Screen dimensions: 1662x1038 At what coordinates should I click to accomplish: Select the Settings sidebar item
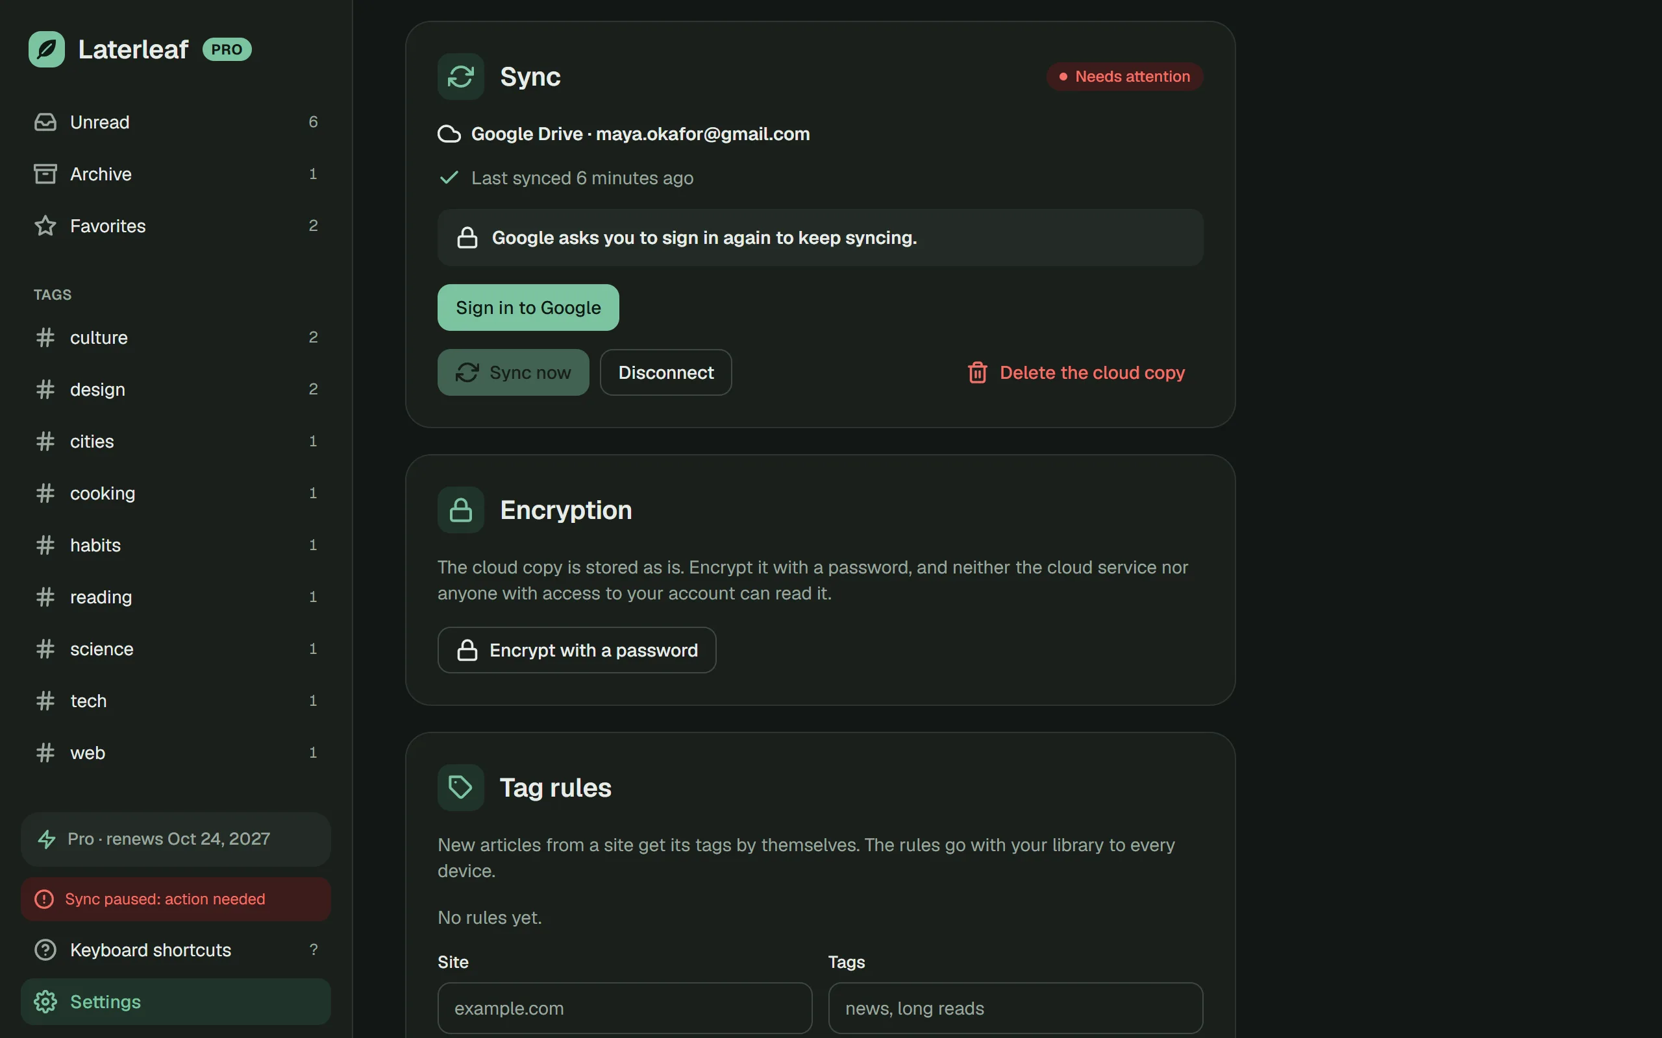[176, 1002]
